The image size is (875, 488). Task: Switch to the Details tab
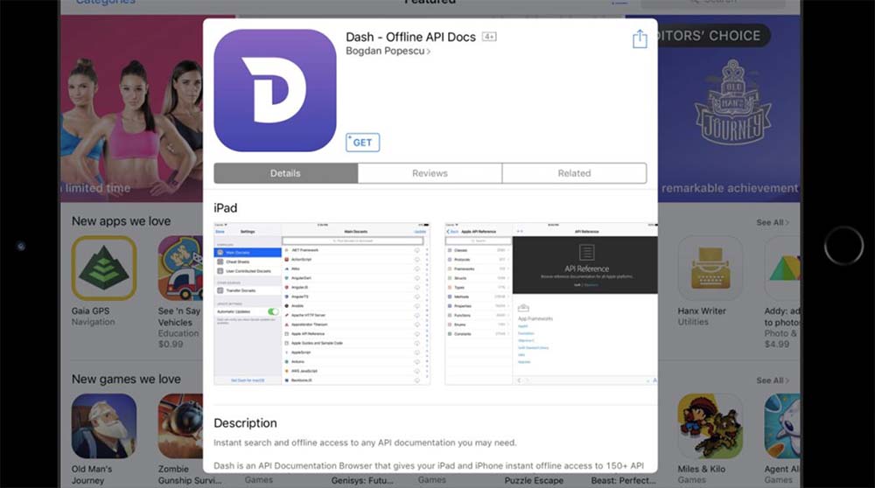[x=286, y=173]
